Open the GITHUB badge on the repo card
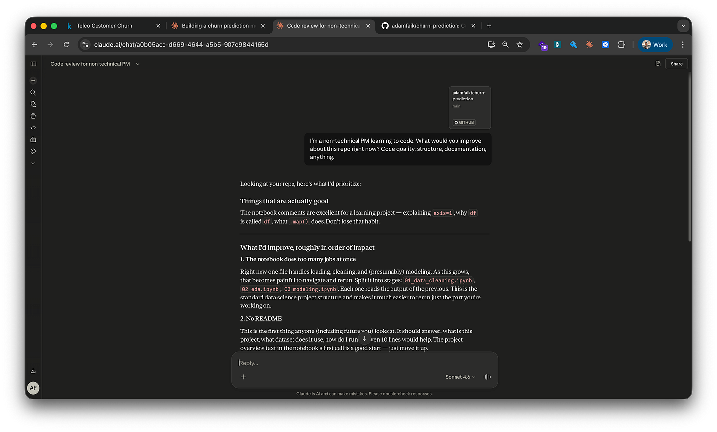The image size is (717, 432). coord(463,122)
